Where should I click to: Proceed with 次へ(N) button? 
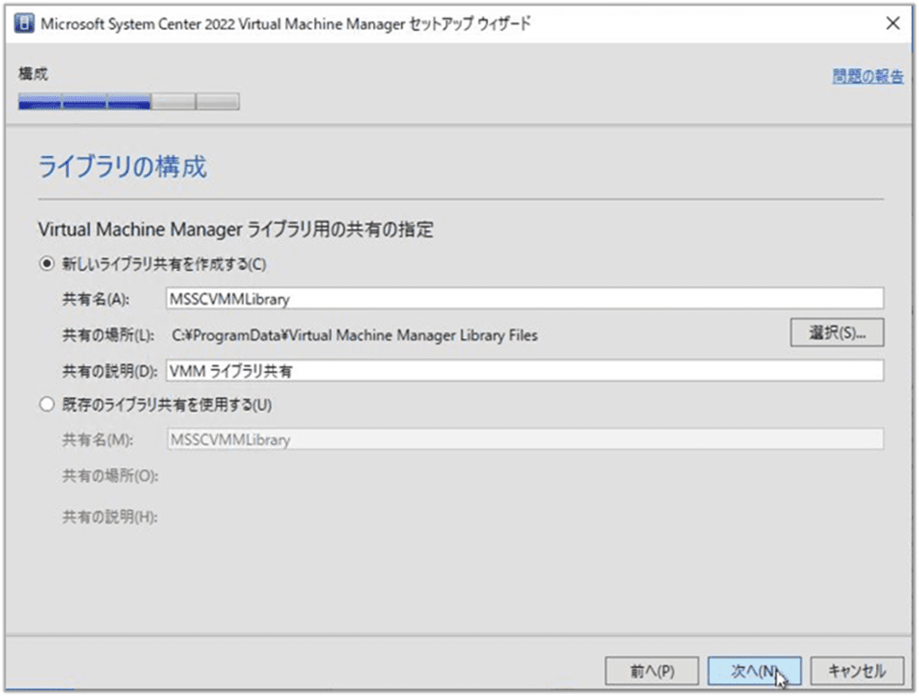tap(754, 671)
